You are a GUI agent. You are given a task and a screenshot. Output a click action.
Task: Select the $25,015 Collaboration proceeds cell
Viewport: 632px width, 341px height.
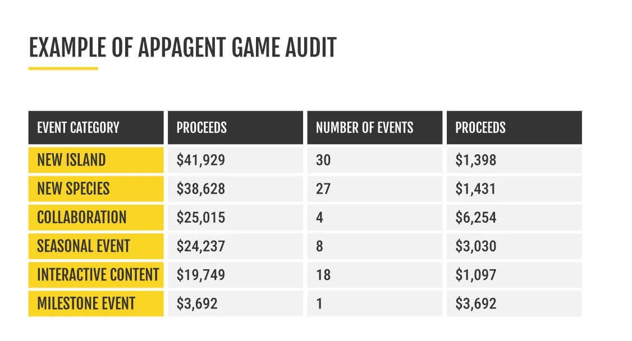235,218
